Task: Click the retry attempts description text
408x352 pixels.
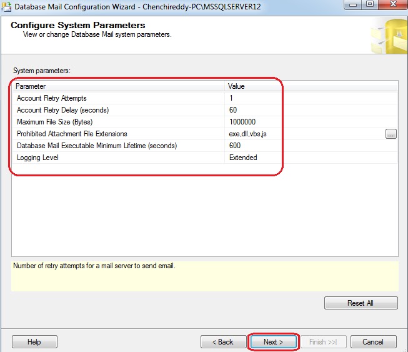Action: coord(94,266)
